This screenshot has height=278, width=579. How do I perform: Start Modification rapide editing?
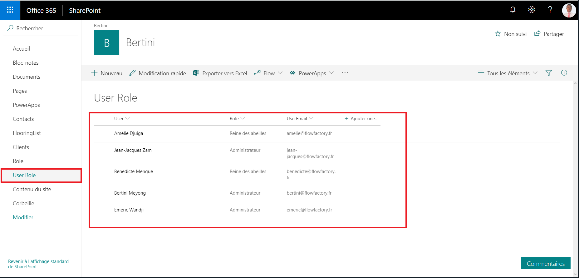[x=158, y=73]
